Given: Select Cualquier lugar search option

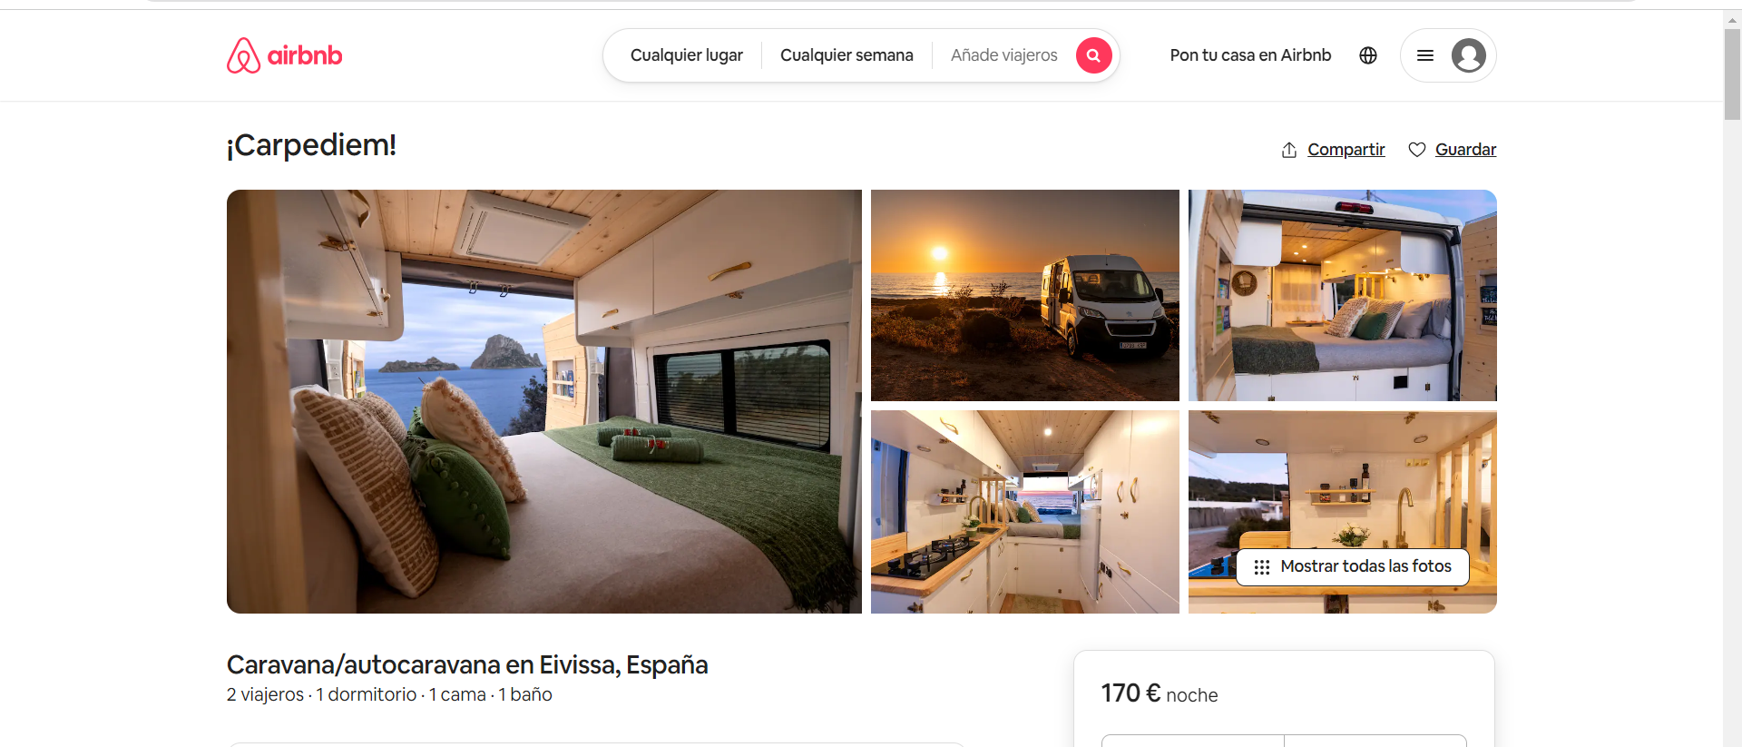Looking at the screenshot, I should tap(686, 55).
